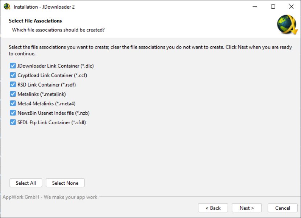Click the Select None button
Image resolution: width=301 pixels, height=218 pixels.
pyautogui.click(x=65, y=183)
